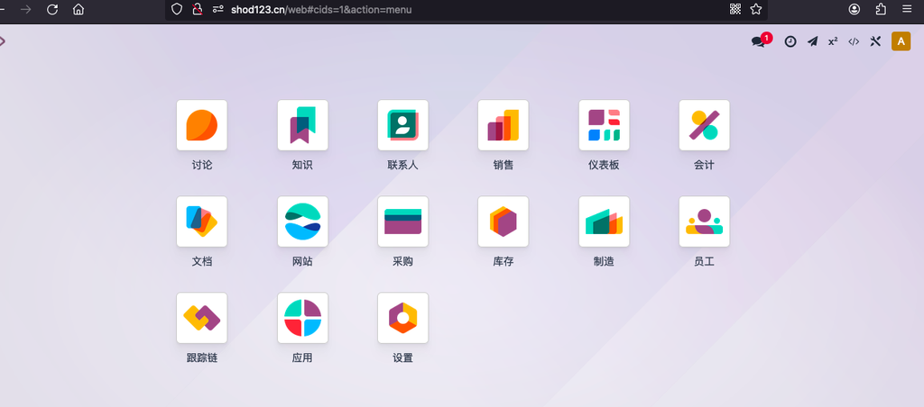Show activities via the clock icon
The width and height of the screenshot is (924, 407).
click(790, 41)
